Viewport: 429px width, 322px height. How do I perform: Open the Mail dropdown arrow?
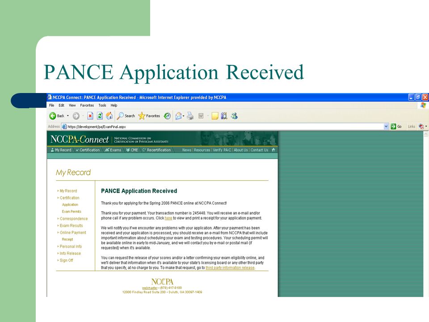[183, 116]
